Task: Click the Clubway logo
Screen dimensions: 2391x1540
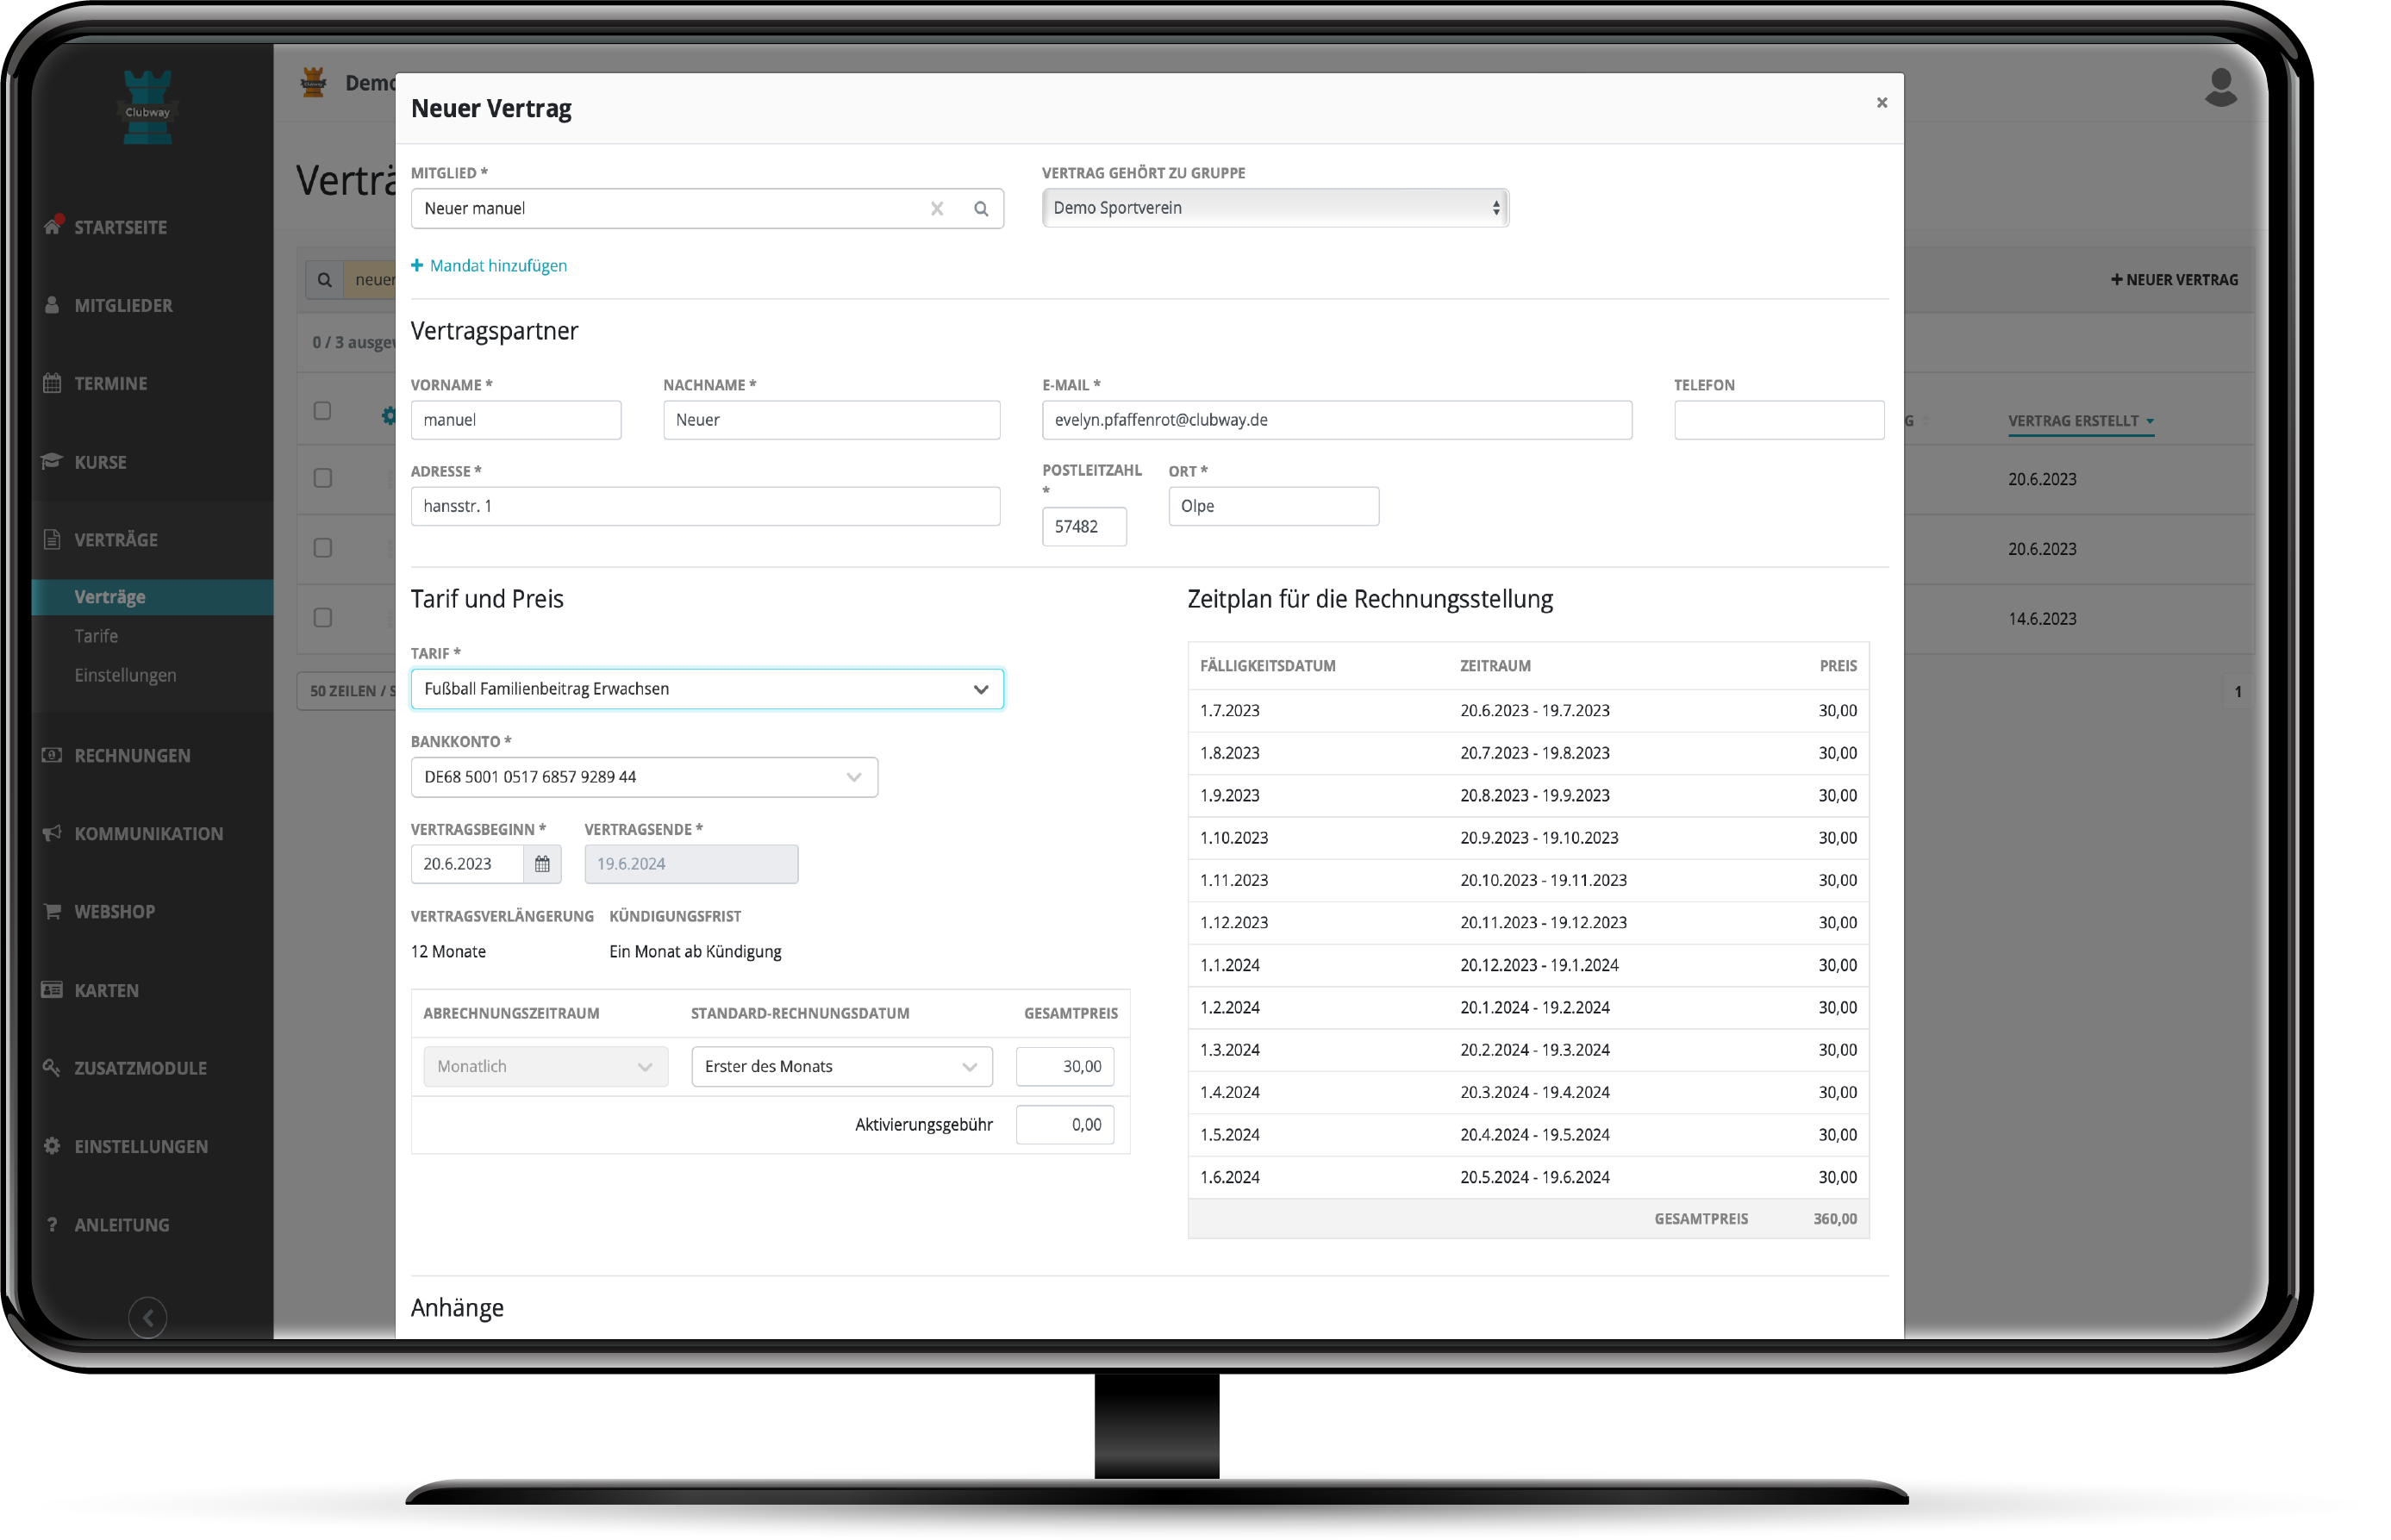Action: (148, 107)
